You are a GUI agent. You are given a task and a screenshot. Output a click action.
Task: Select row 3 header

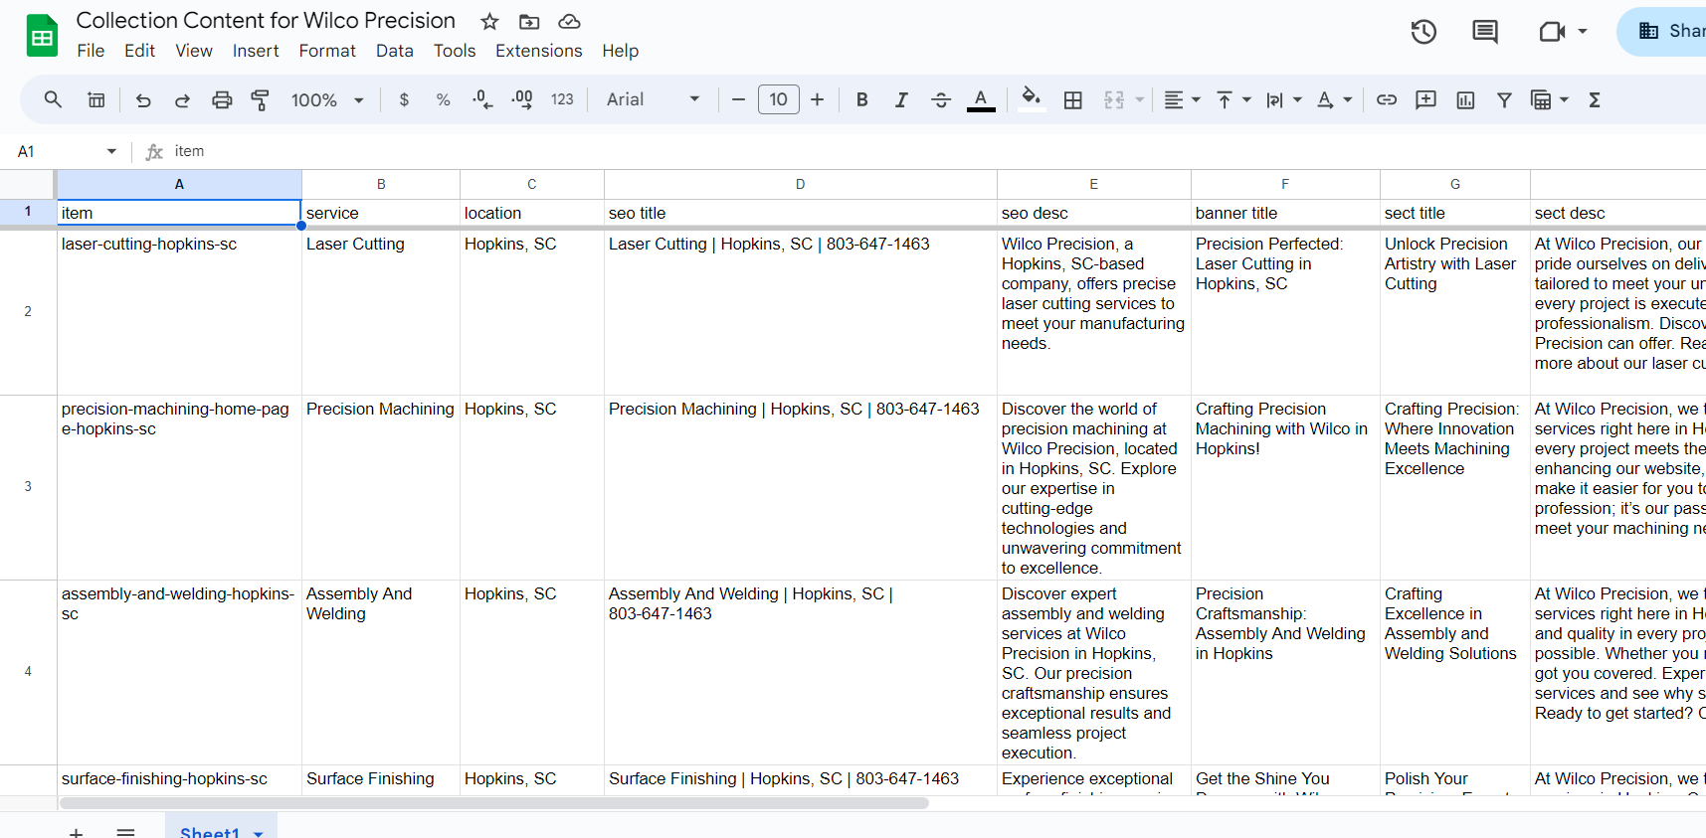tap(28, 487)
